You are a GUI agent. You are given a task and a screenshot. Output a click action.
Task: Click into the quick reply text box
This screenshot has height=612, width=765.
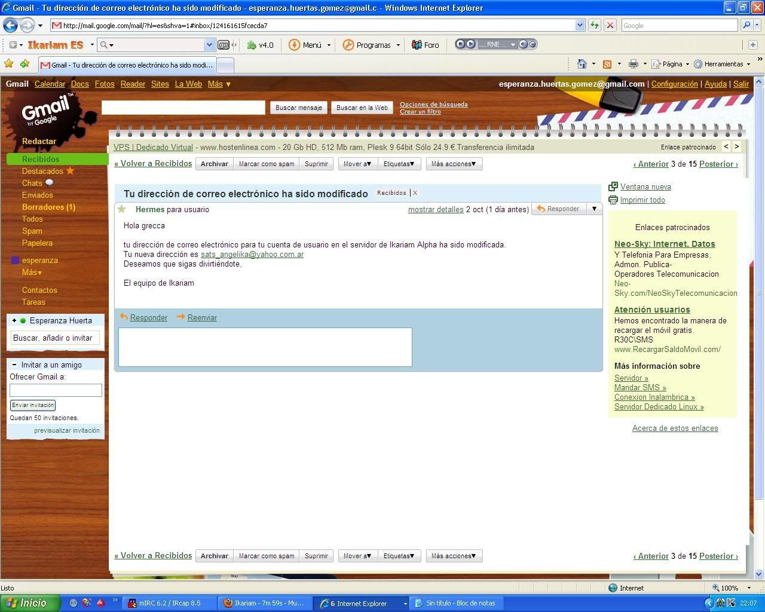coord(265,347)
